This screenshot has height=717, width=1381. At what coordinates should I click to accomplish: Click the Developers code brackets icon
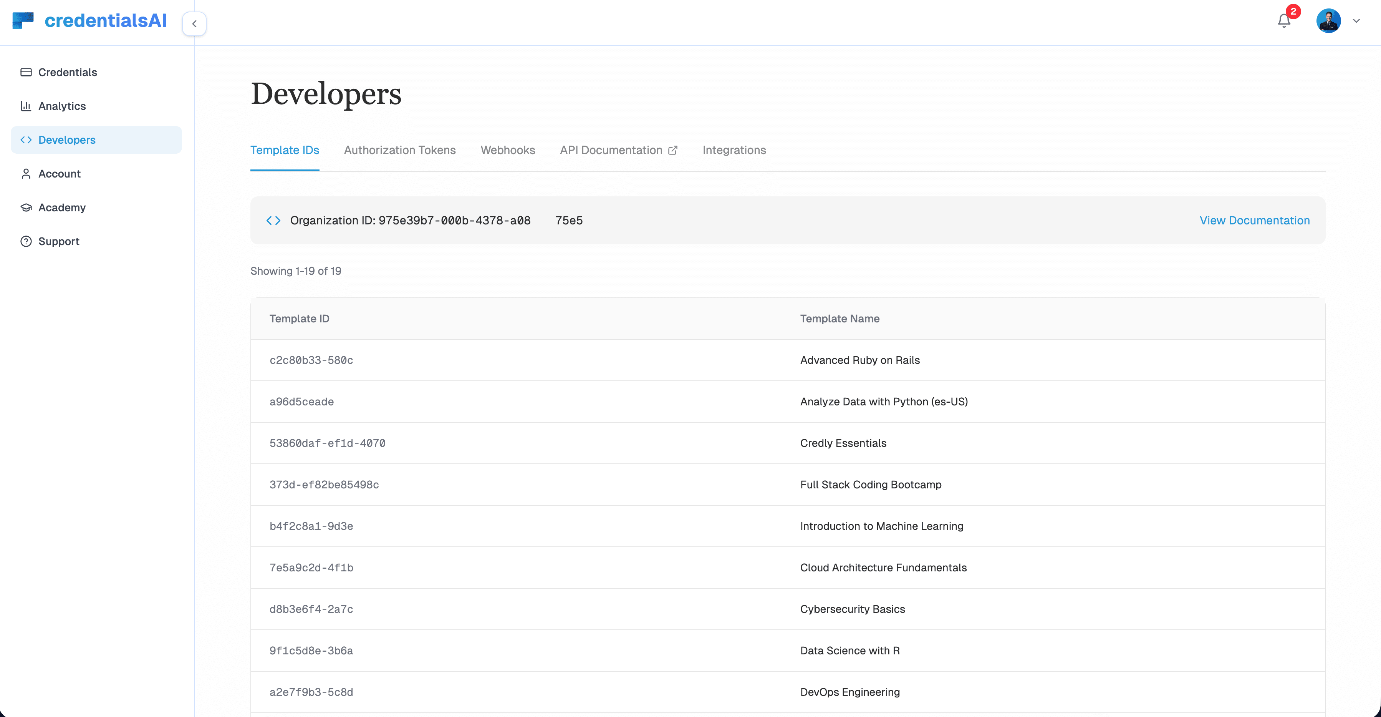click(x=26, y=139)
